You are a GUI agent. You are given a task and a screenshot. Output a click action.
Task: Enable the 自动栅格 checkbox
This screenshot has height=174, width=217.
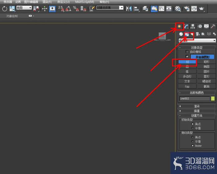coord(187,51)
